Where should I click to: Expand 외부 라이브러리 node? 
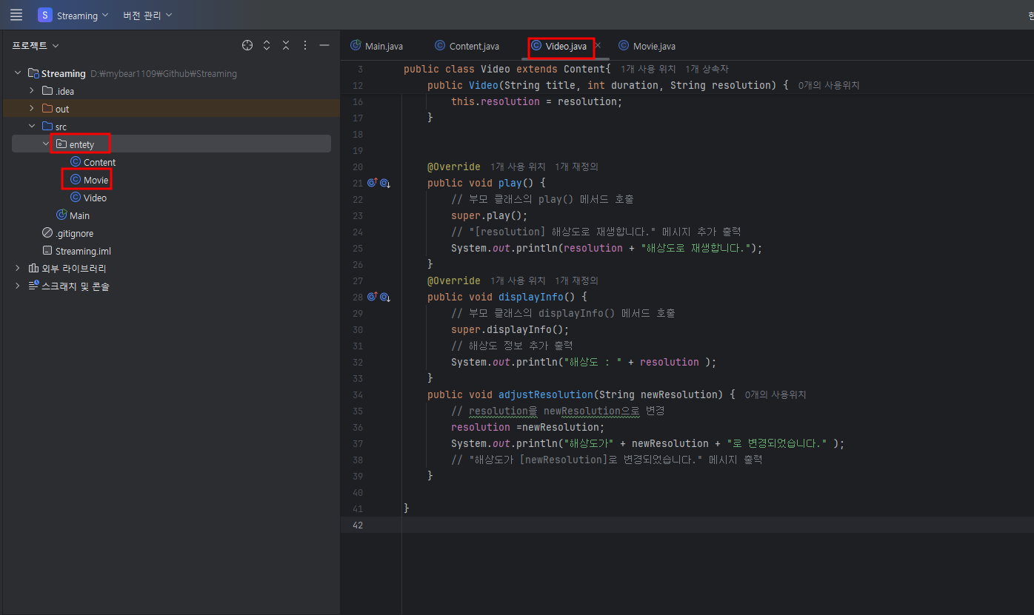(18, 269)
